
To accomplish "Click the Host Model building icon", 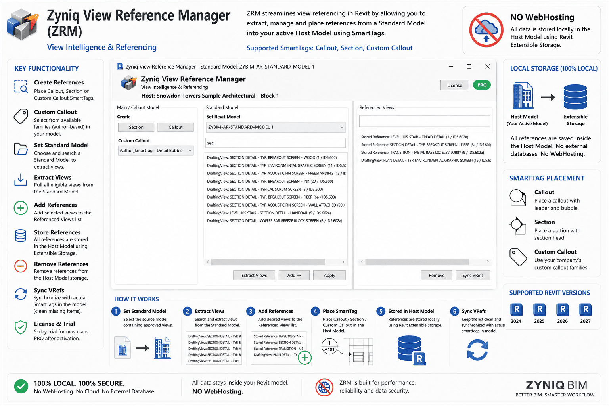I will 523,96.
